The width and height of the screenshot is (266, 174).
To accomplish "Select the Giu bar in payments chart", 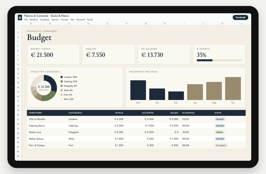I will coord(233,88).
